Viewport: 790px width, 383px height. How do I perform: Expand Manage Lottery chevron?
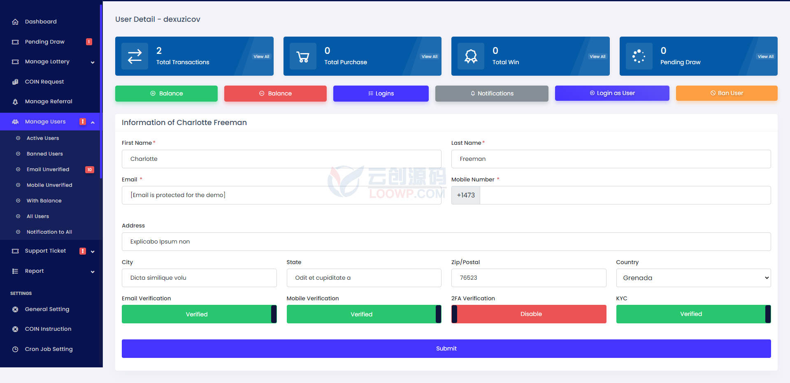point(93,63)
